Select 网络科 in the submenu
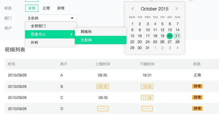 click(101, 32)
